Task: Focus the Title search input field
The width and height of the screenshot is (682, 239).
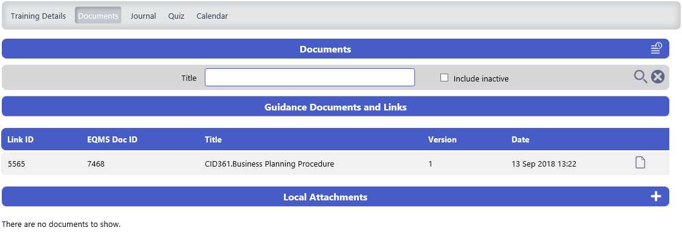Action: 310,77
